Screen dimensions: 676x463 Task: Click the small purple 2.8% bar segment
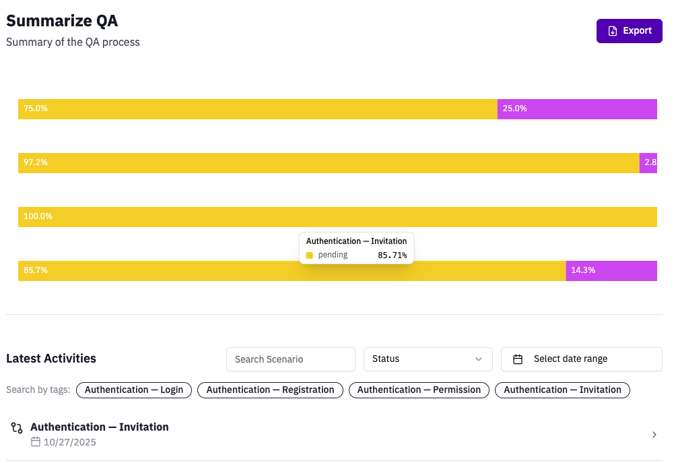click(648, 163)
